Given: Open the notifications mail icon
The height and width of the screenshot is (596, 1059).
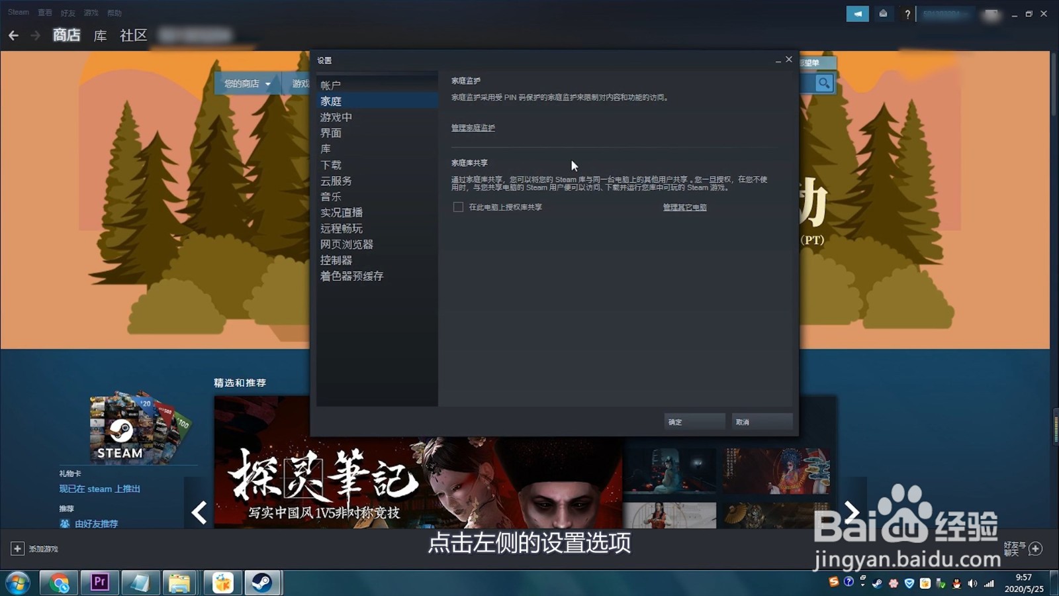Looking at the screenshot, I should 884,13.
